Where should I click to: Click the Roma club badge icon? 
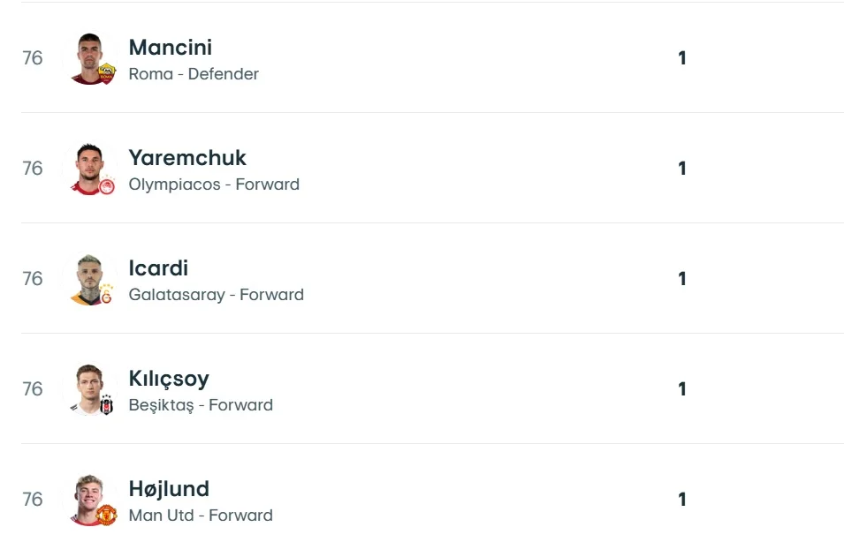pyautogui.click(x=107, y=73)
